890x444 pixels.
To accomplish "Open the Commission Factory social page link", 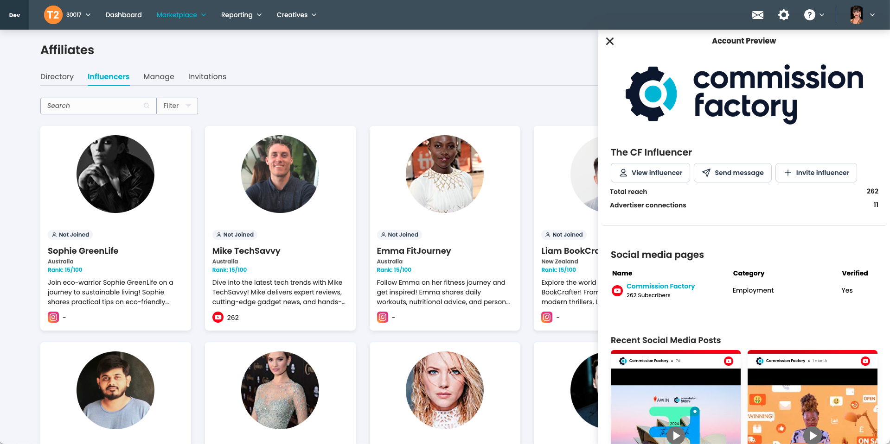I will point(660,286).
